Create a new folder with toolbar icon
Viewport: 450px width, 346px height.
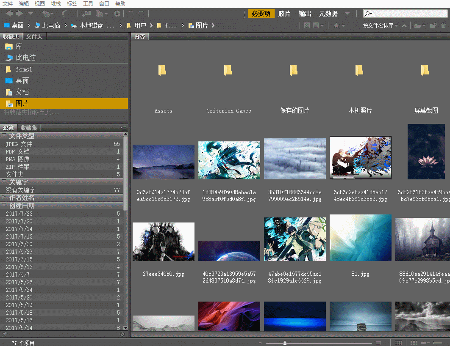coord(432,26)
